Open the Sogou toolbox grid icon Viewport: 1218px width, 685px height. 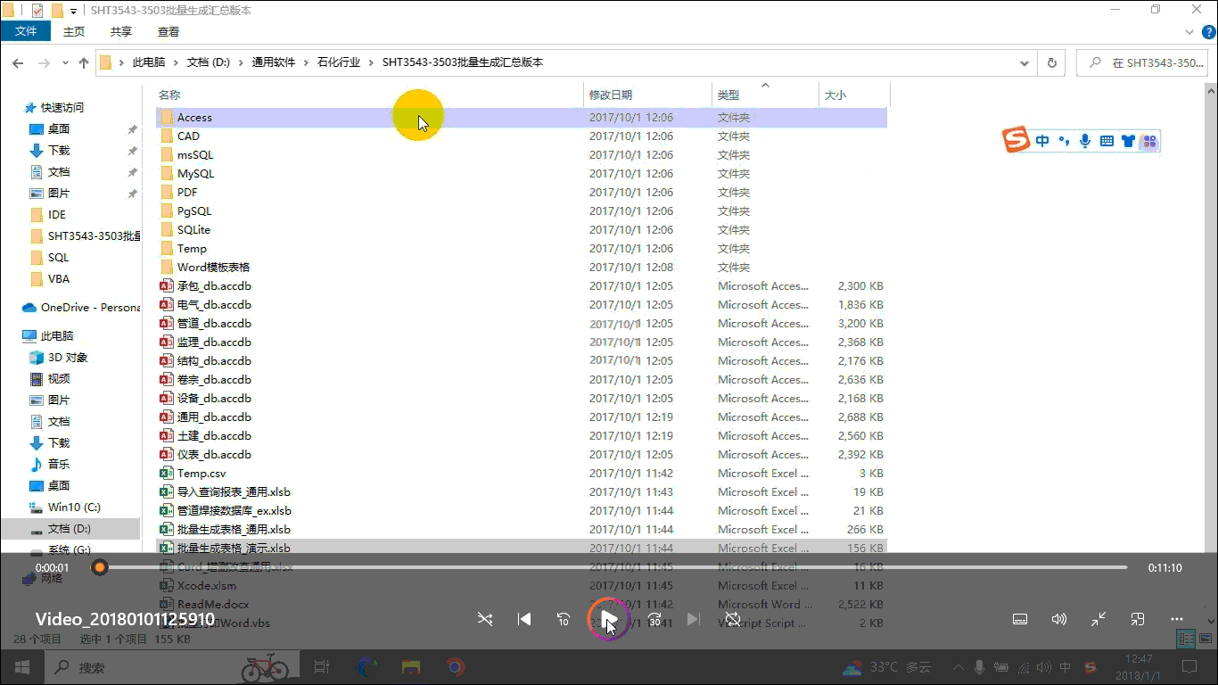point(1148,141)
